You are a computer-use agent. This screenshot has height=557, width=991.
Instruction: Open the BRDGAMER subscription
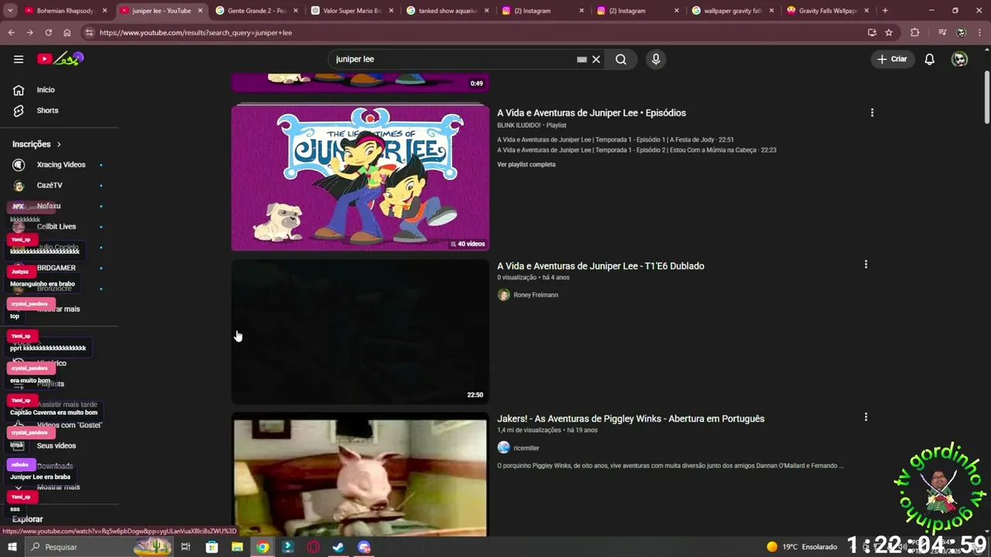pyautogui.click(x=56, y=268)
